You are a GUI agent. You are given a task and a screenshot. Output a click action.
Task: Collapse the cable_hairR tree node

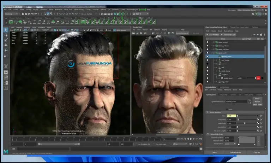pyautogui.click(x=214, y=53)
